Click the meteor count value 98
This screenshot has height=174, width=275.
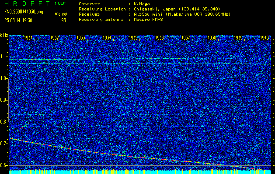click(63, 20)
